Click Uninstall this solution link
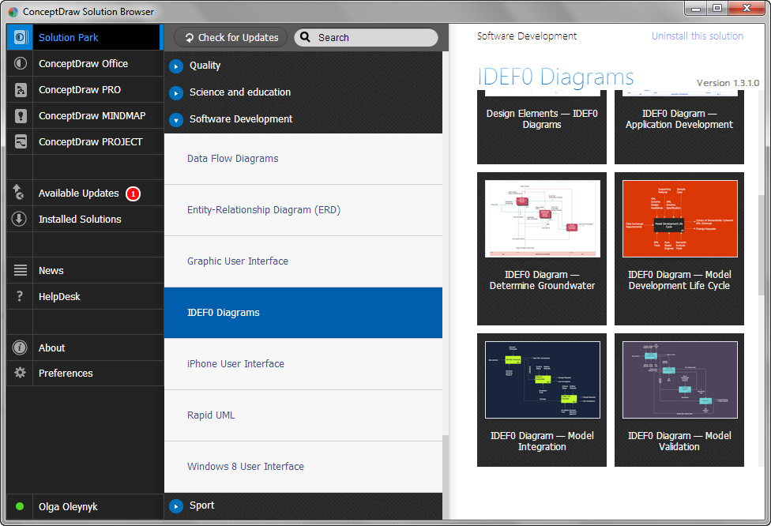Image resolution: width=771 pixels, height=526 pixels. click(697, 36)
